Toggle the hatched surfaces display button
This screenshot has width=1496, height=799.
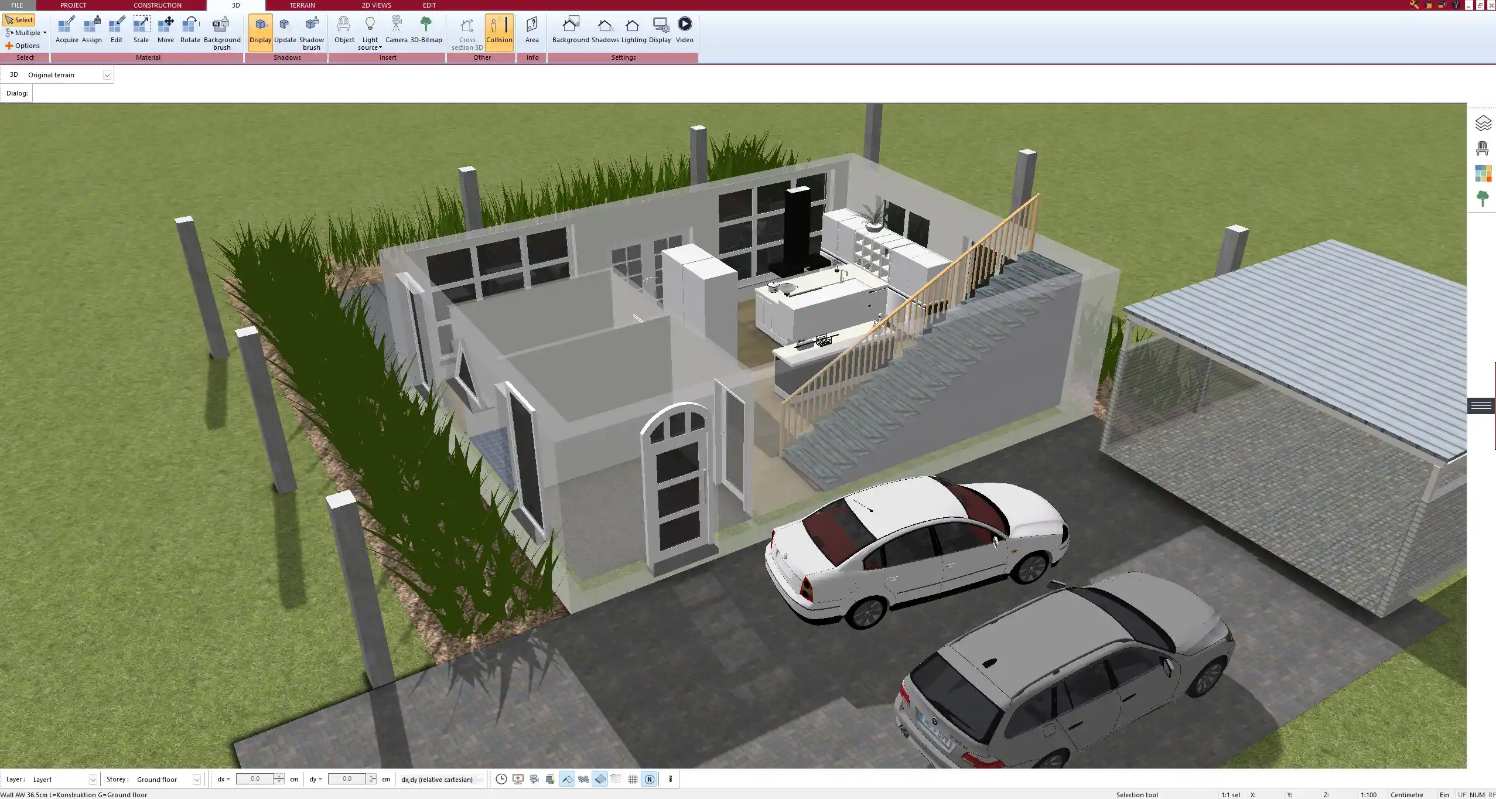click(x=583, y=779)
